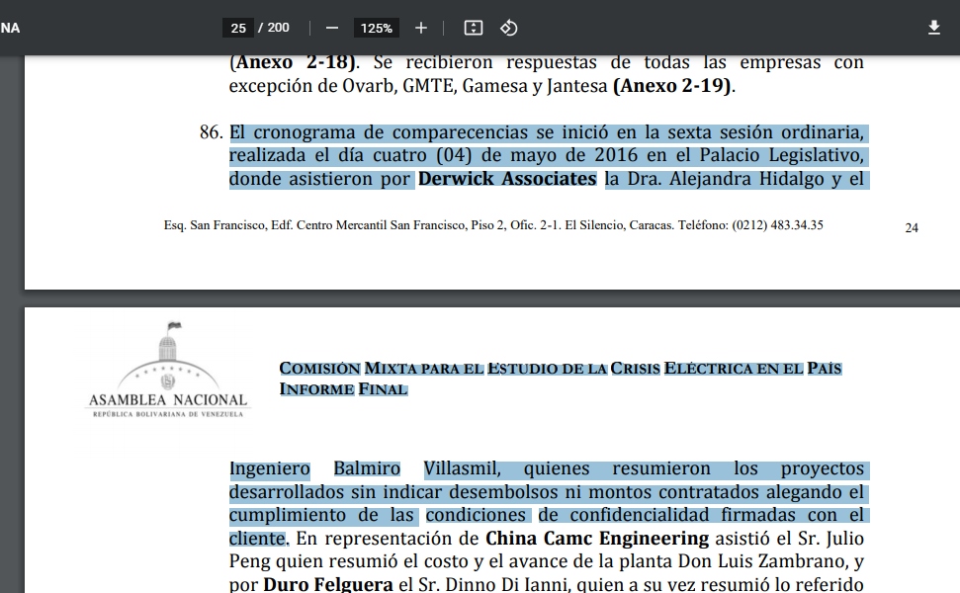Click the bold 'Duro Felguera' text
Screen dimensions: 960x593
pos(327,584)
